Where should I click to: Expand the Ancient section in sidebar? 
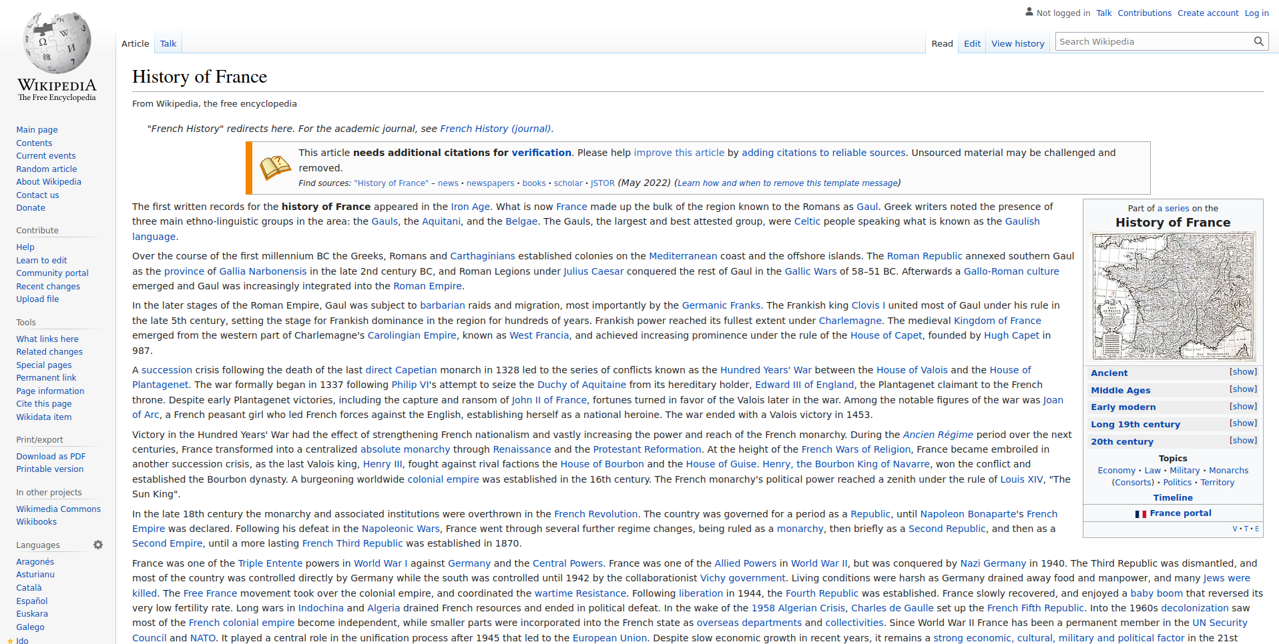1243,372
